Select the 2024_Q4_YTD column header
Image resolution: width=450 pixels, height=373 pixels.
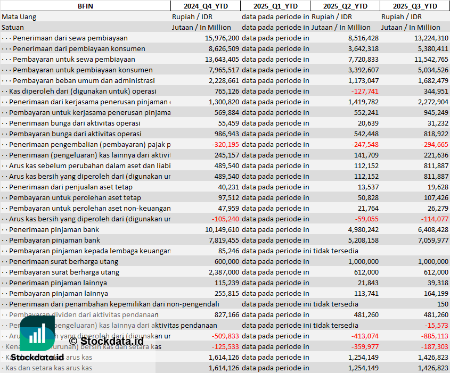[x=206, y=6]
